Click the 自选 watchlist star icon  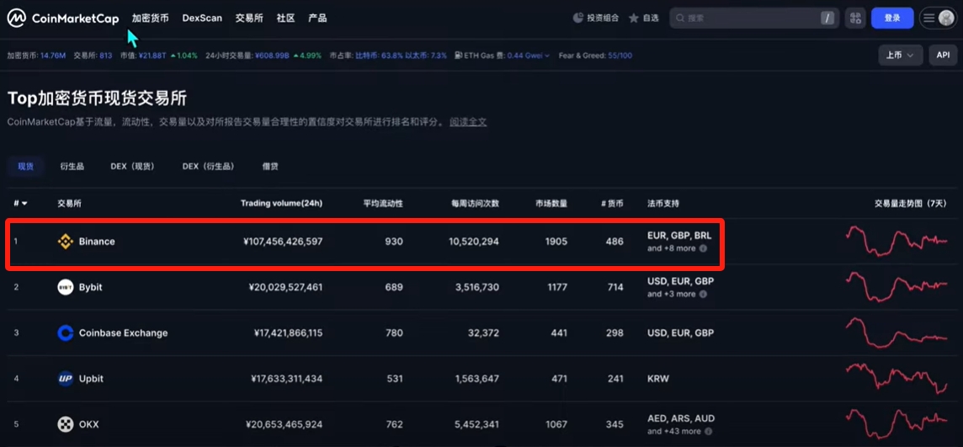point(634,19)
